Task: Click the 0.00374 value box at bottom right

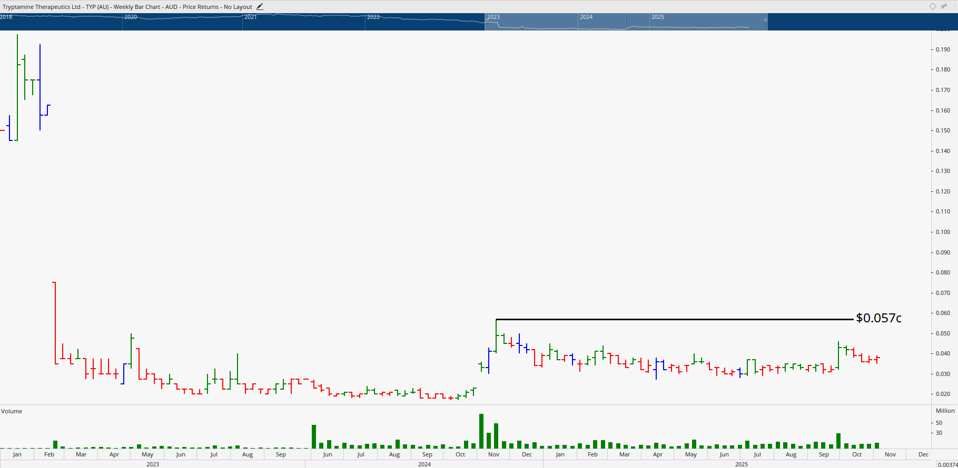Action: coord(947,464)
